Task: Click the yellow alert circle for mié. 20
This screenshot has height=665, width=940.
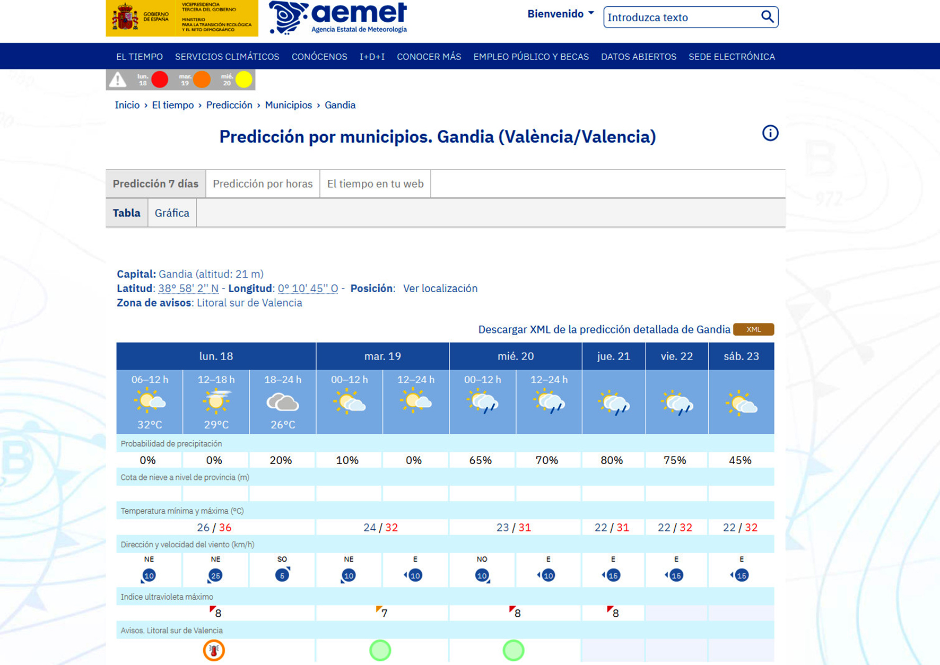Action: click(x=243, y=80)
